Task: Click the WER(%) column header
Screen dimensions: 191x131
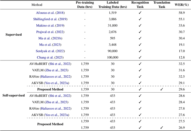Action: [180, 5]
